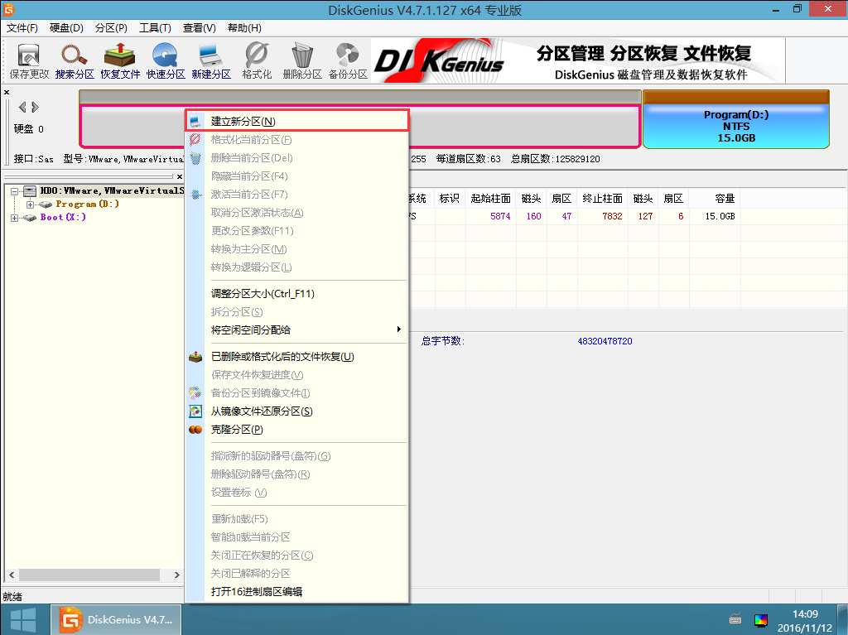Click the 备份分区 backup partition icon
Viewport: 848px width, 635px height.
coord(348,61)
